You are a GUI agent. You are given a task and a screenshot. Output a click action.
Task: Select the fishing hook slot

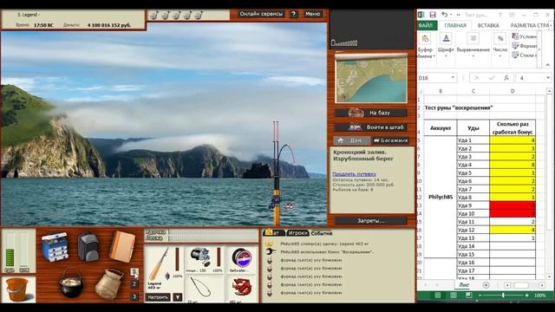[205, 289]
